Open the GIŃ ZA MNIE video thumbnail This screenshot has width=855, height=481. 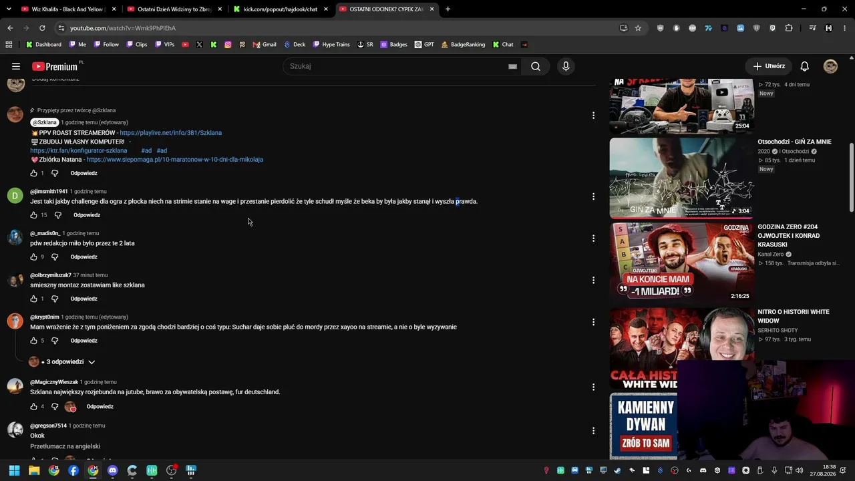point(681,178)
